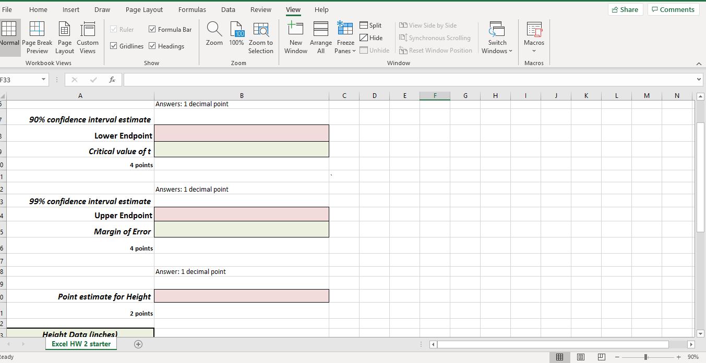
Task: Open the Name Box dropdown arrow
Action: coord(42,80)
